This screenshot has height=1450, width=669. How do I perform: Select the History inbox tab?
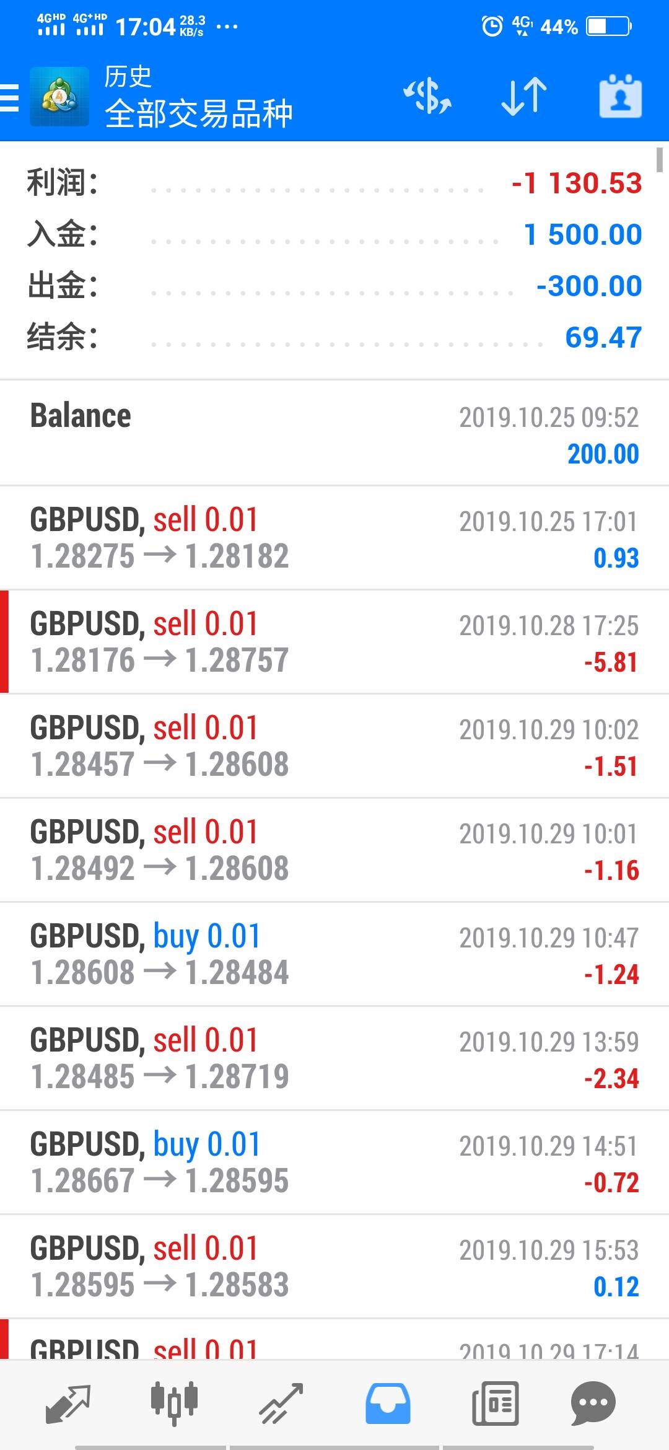tap(388, 1404)
